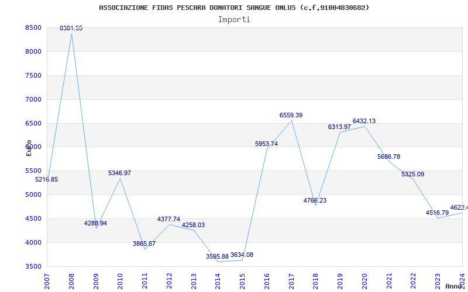Click the Anno axis title
Viewport: 468px width, 292px height.
(454, 286)
